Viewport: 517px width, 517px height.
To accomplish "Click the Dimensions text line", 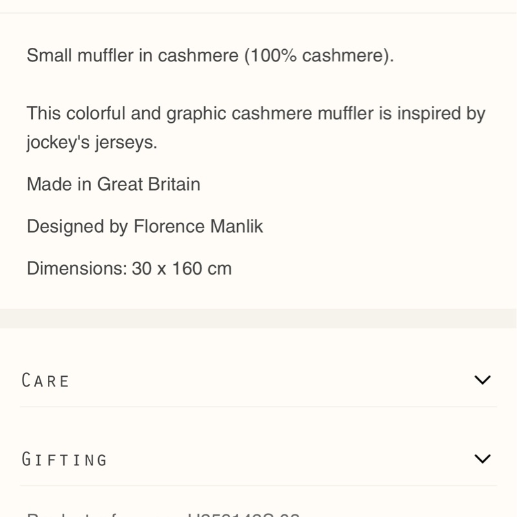I will 128,269.
